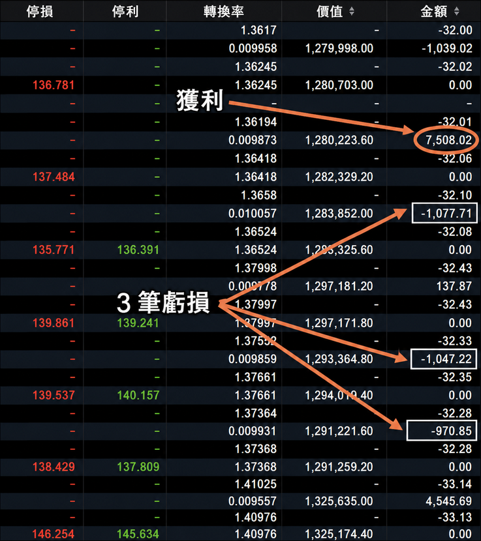Image resolution: width=481 pixels, height=541 pixels.
Task: Select value cell 1,325,635.00
Action: pos(339,501)
